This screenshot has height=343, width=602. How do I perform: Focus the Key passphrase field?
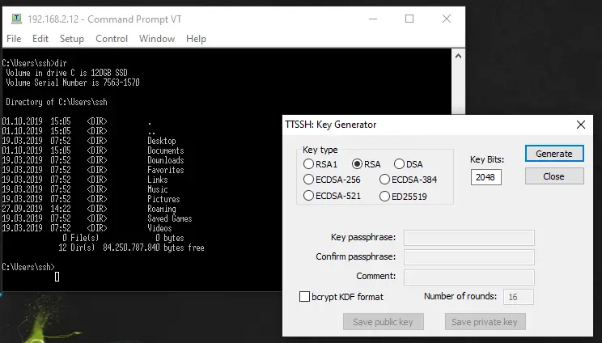coord(468,238)
